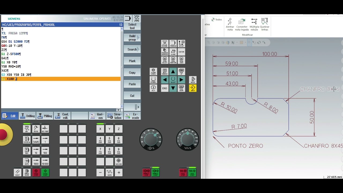The image size is (343, 193).
Task: Click Quebrar linhas in the CAD ribbon
Action: 264,24
